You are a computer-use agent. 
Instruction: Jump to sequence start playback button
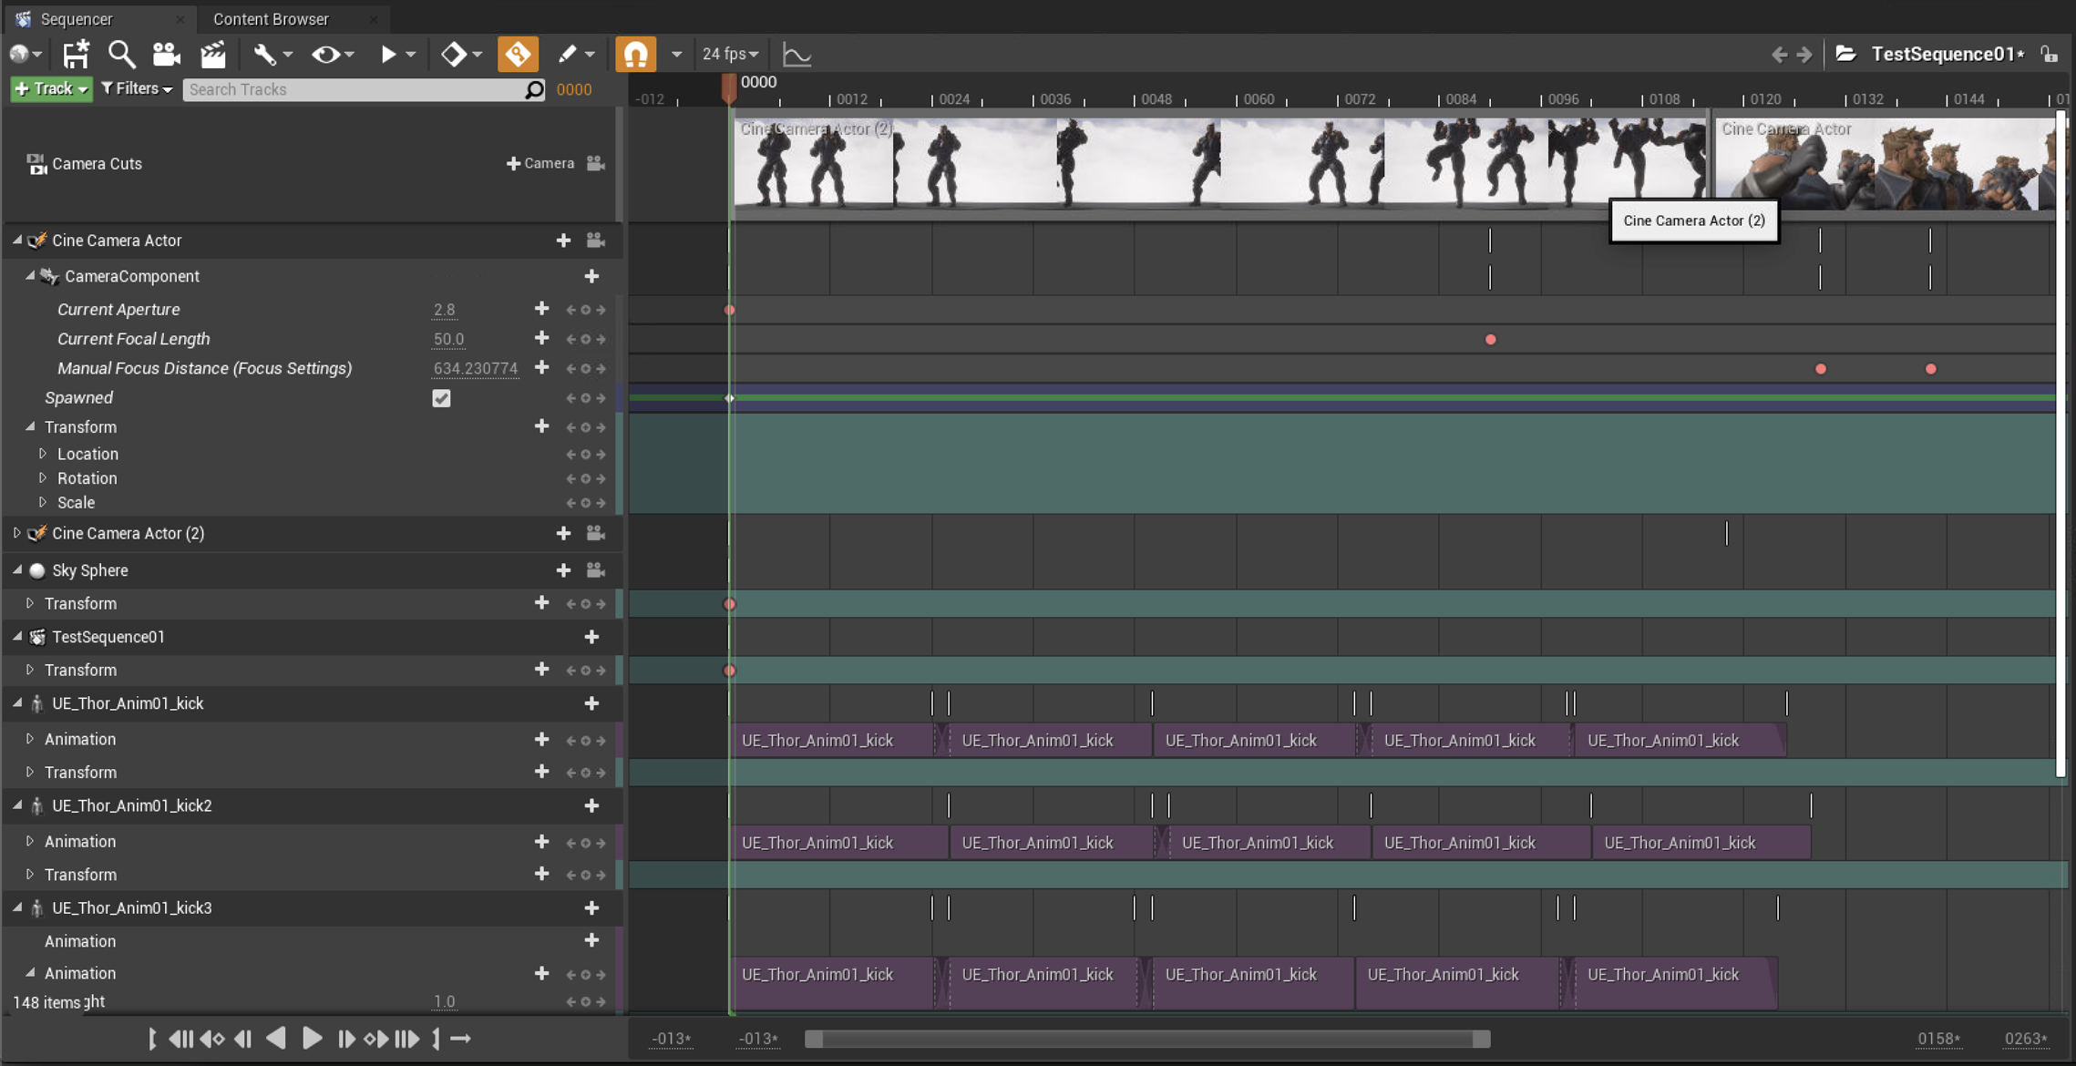point(180,1039)
